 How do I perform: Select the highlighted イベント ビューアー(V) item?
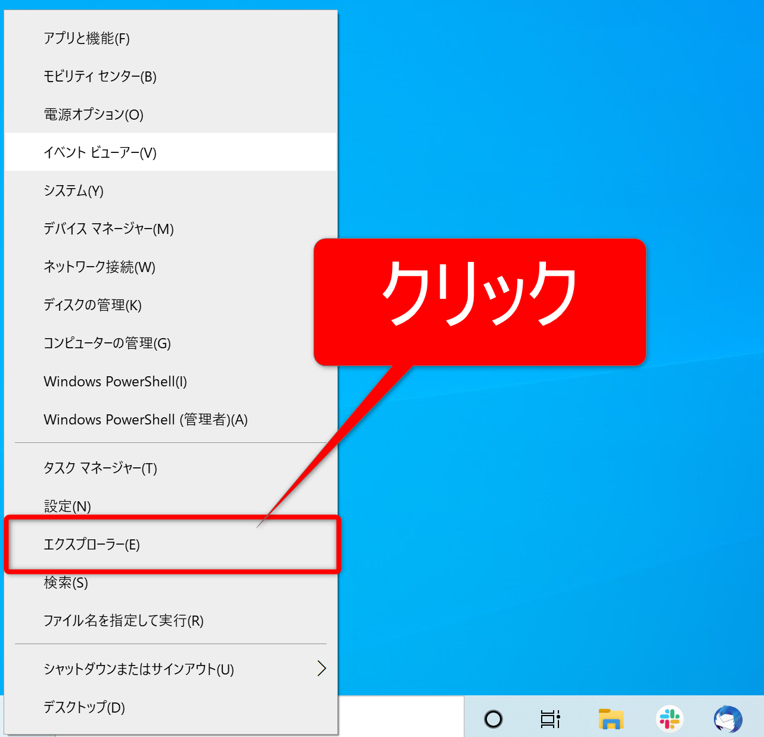point(100,153)
